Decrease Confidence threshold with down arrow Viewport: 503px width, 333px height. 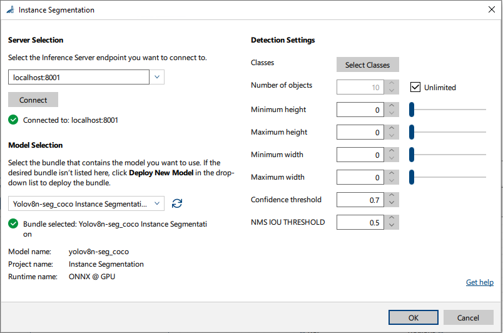tap(392, 203)
